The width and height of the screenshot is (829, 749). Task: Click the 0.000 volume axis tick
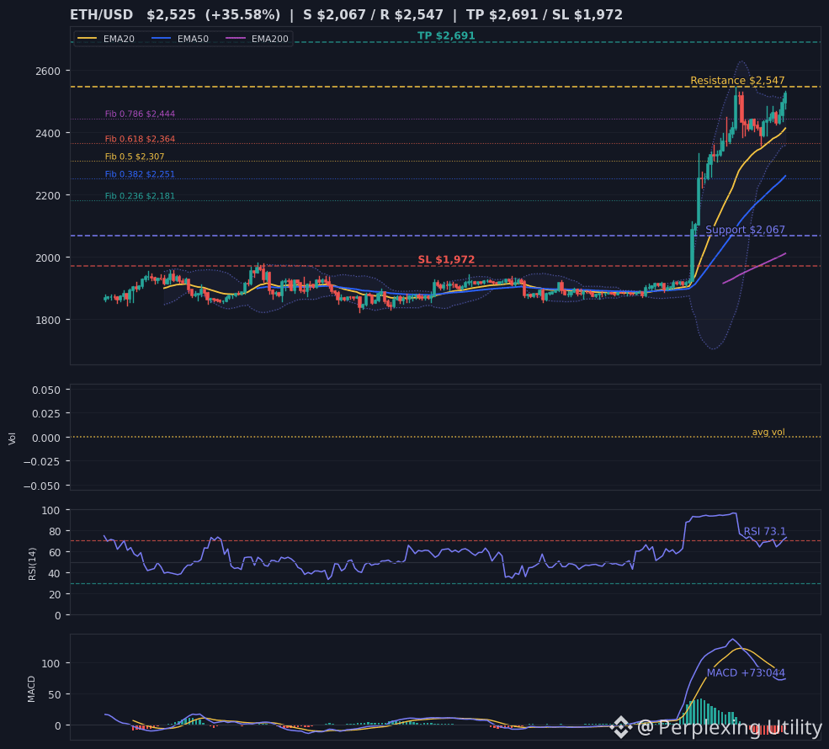click(x=46, y=438)
